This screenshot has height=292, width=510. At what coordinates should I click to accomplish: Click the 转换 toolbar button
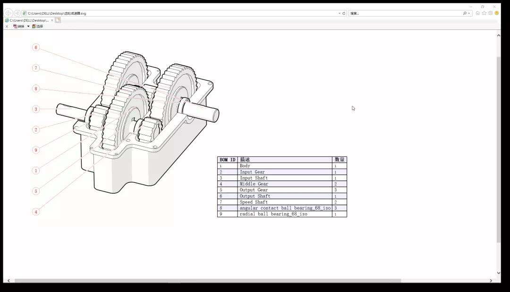[x=19, y=26]
